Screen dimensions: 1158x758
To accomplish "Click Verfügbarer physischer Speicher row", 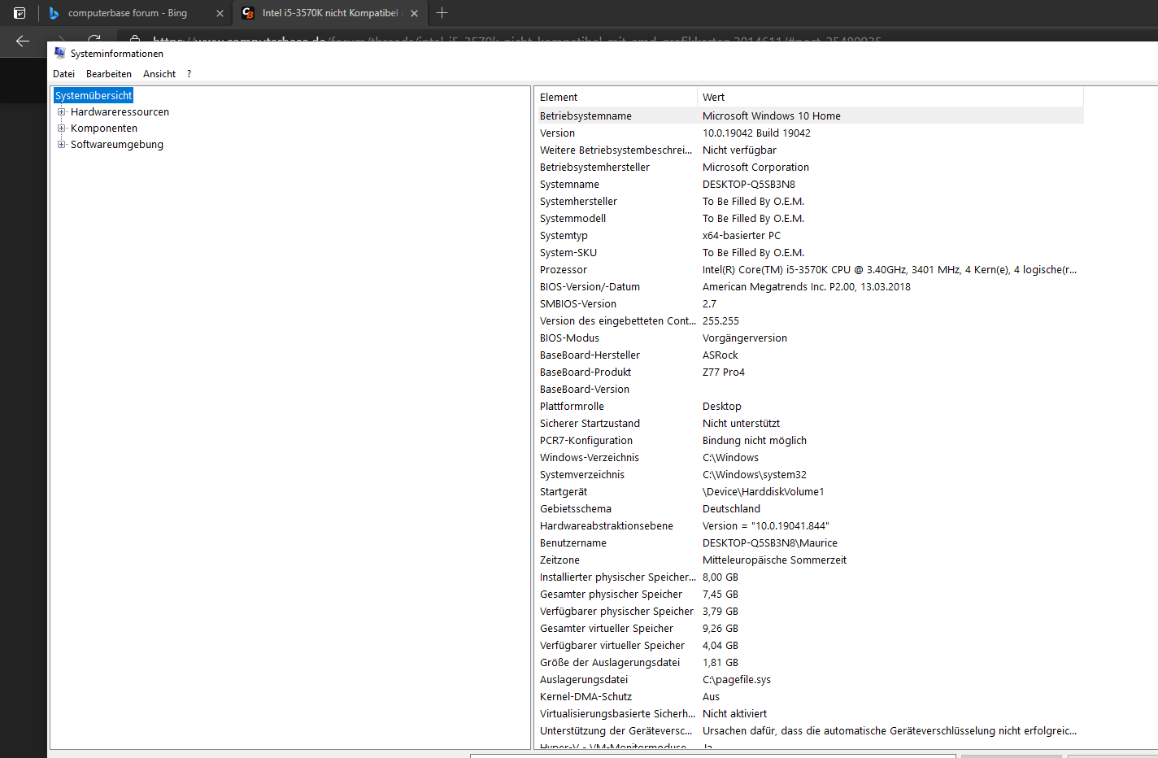I will (809, 612).
